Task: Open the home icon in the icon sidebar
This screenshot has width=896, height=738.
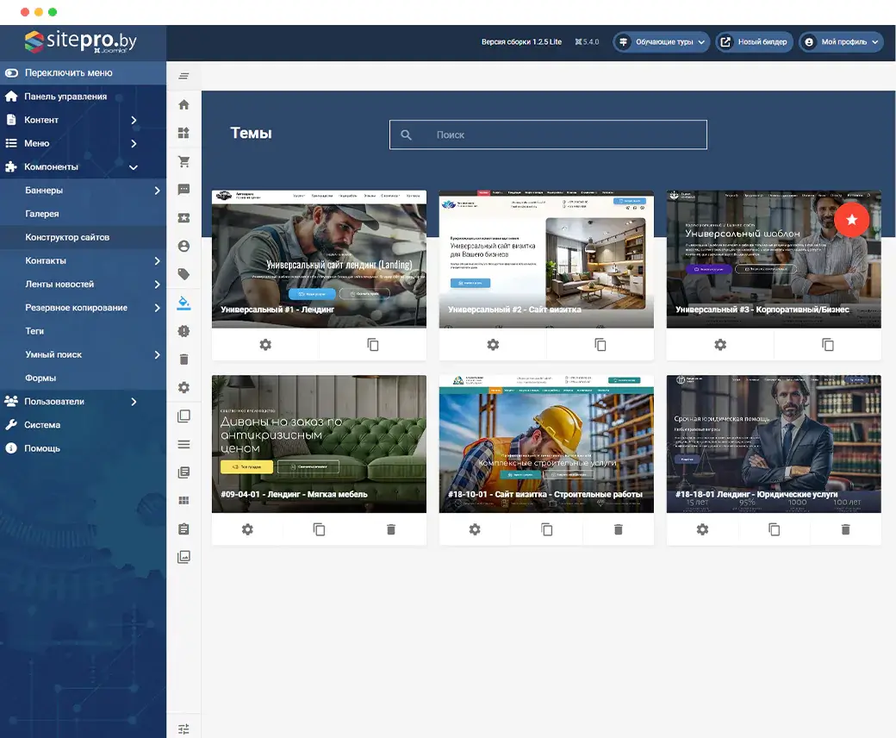Action: click(184, 105)
